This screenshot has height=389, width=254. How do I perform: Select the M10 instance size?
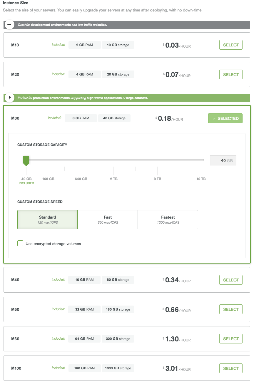tap(231, 45)
